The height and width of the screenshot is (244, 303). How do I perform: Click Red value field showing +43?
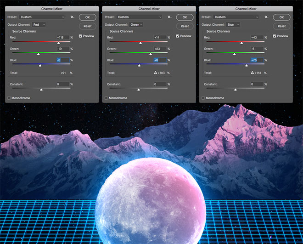[x=257, y=37]
